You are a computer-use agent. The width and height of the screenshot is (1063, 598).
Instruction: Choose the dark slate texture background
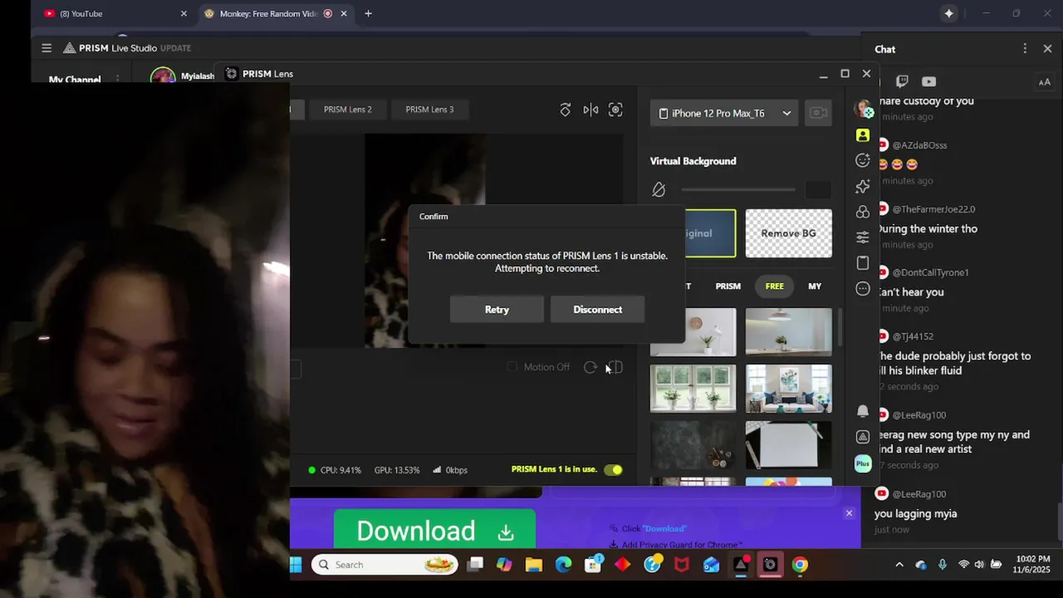pyautogui.click(x=693, y=444)
